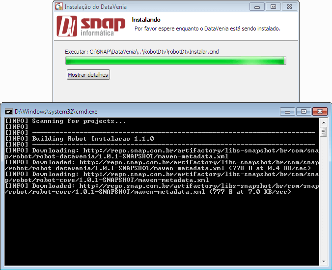
Task: Click the DataVenia installer title bar icon
Action: coord(59,6)
